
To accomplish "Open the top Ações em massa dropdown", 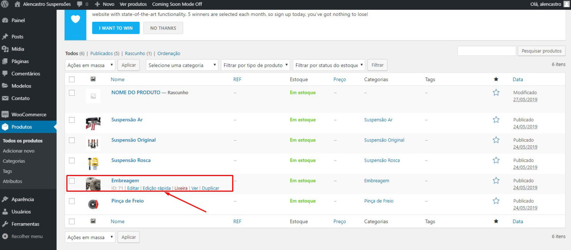I will pos(90,65).
